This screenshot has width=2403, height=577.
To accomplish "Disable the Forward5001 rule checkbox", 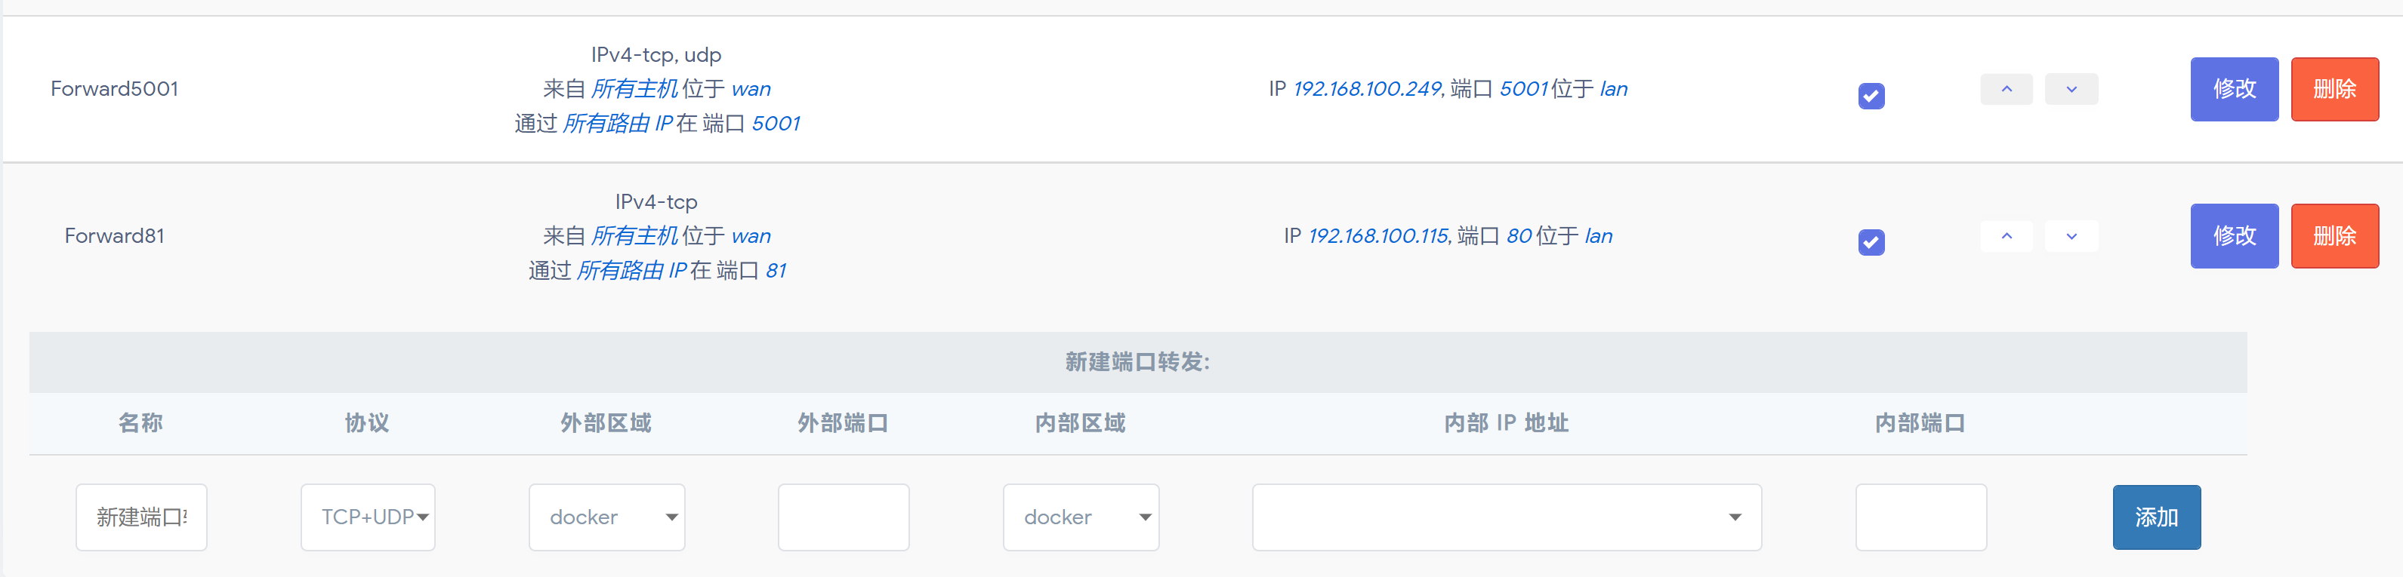I will 1871,96.
